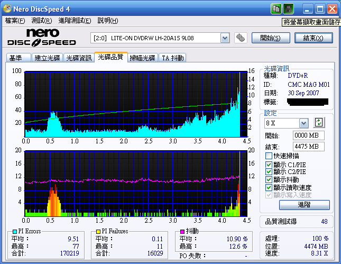
Task: Uncheck the 顯示 C1/PIE checkbox
Action: point(269,165)
